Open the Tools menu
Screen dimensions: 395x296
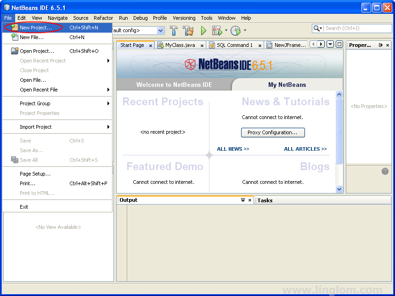tap(207, 18)
